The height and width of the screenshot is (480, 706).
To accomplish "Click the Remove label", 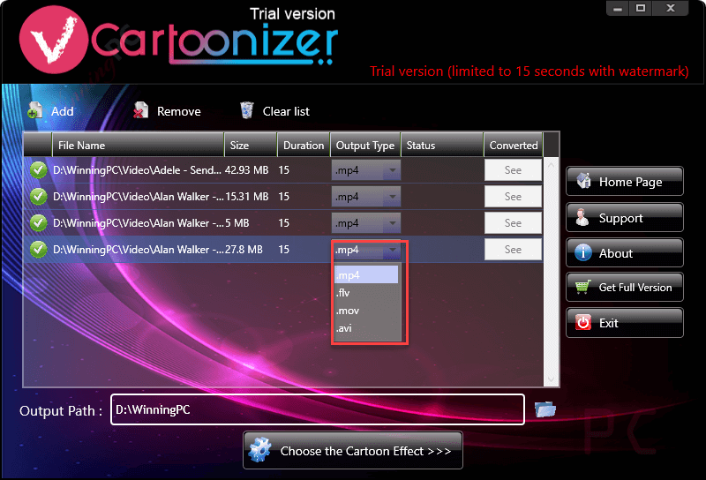I will [x=179, y=111].
